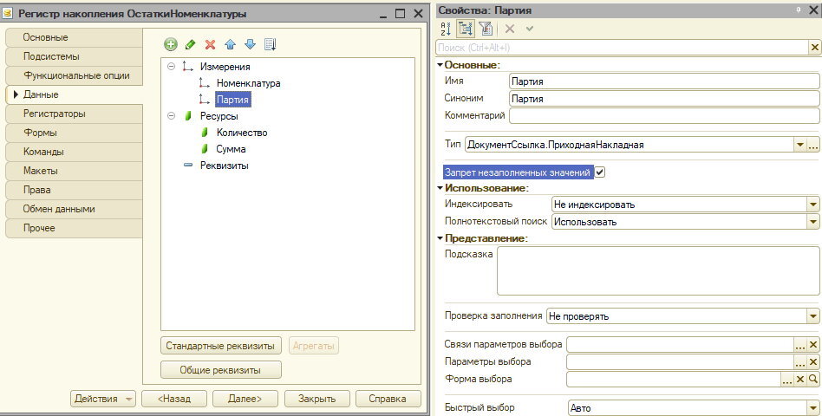822x416 pixels.
Task: Click the properties search field
Action: (623, 48)
